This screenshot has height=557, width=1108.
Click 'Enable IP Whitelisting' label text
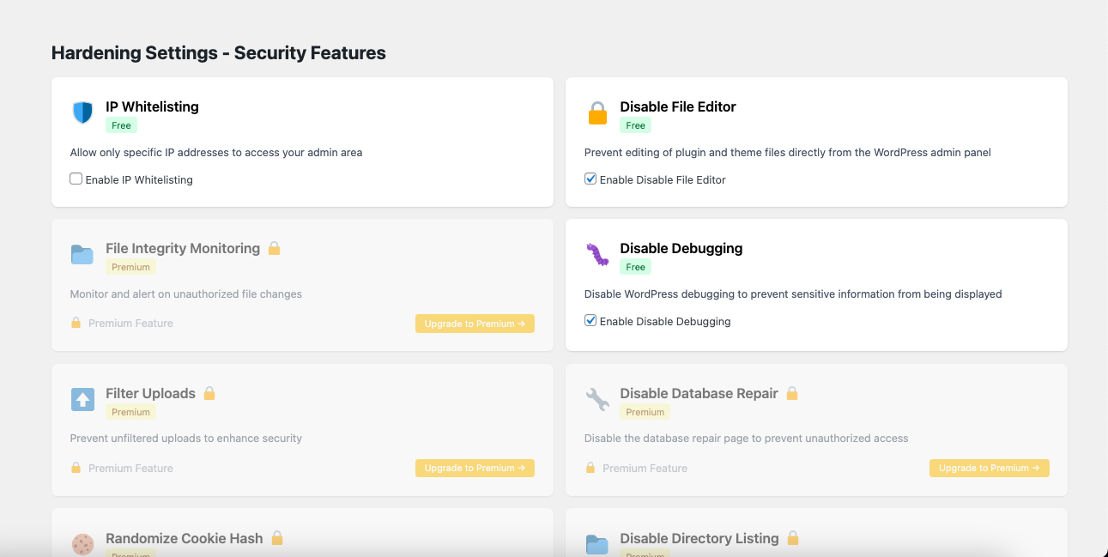pos(139,179)
